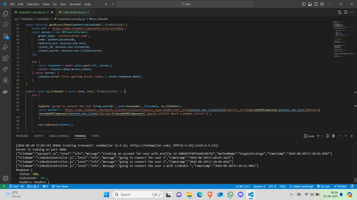This screenshot has height=200, width=357.
Task: Open the Run menu
Action: coord(63,4)
